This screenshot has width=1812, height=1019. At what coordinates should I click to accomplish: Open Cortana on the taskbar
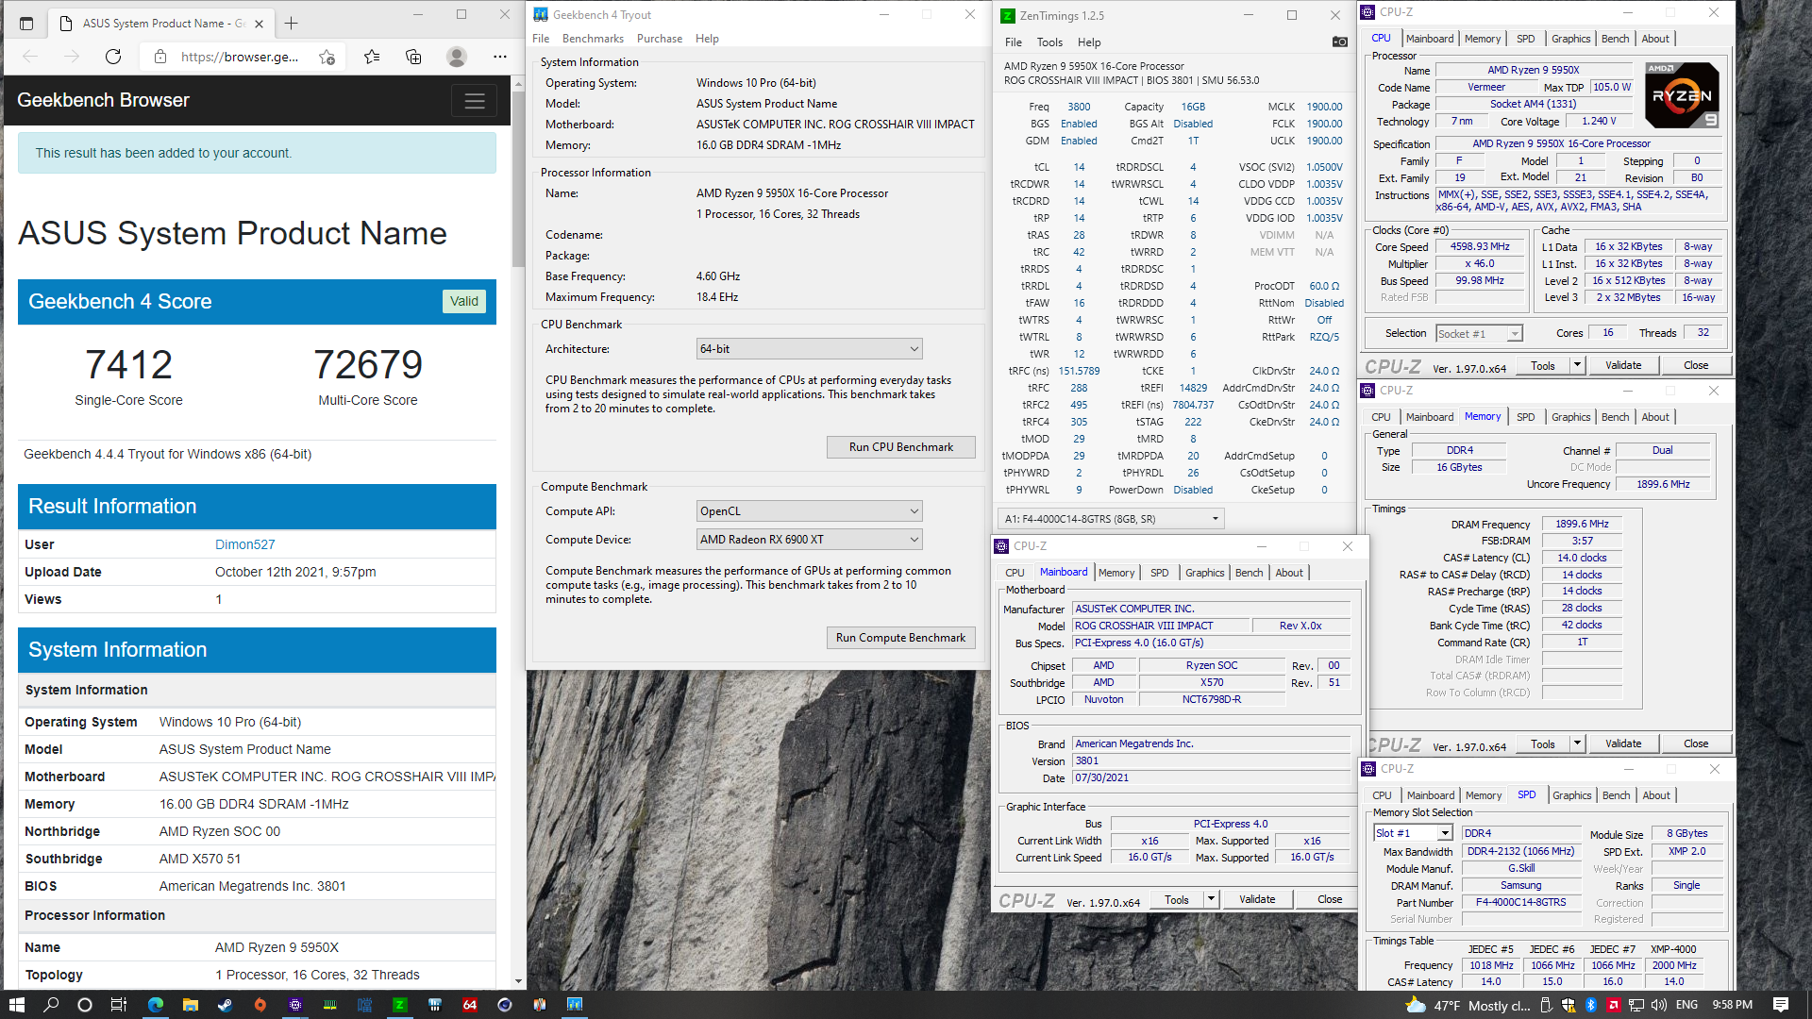(x=85, y=1005)
